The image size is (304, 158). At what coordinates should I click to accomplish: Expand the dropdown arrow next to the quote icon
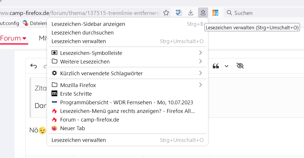click(227, 66)
